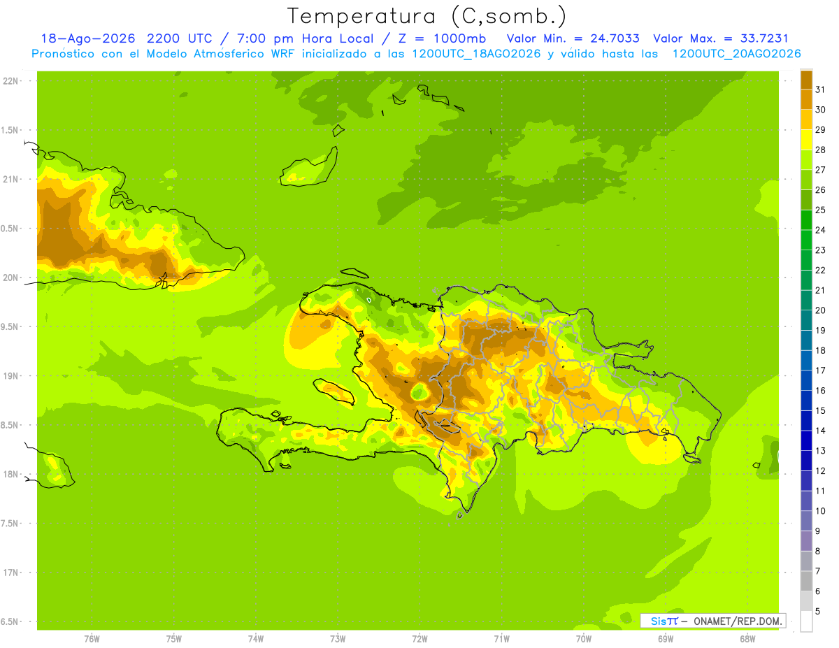
Task: Click the '74W' longitude label
Action: click(256, 639)
